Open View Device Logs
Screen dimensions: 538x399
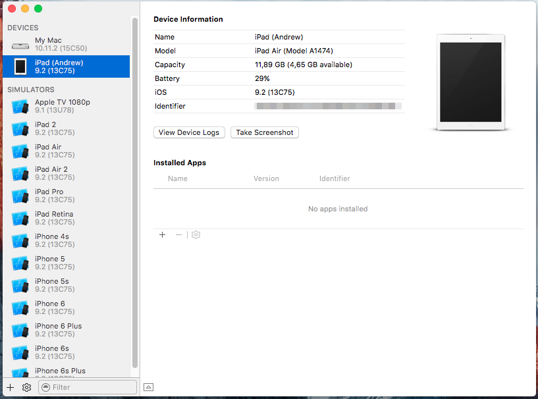point(189,132)
